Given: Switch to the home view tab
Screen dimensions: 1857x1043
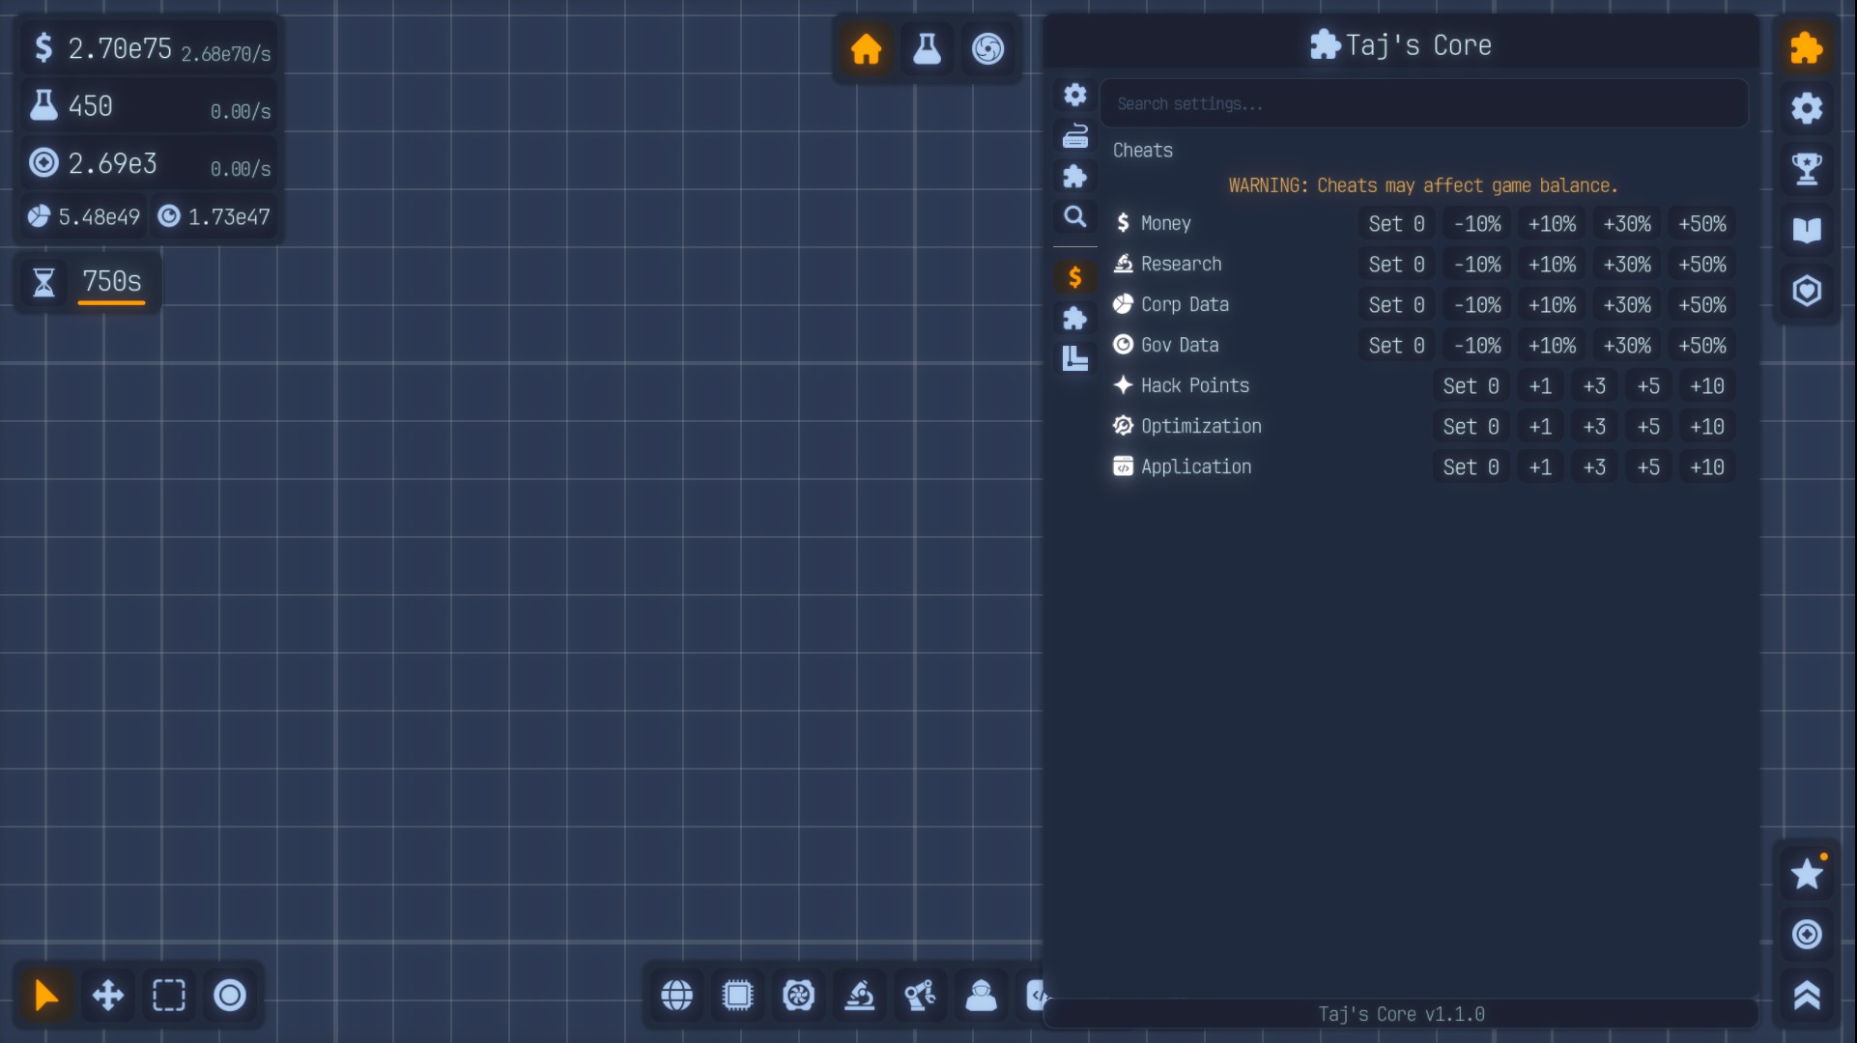Looking at the screenshot, I should [x=866, y=48].
